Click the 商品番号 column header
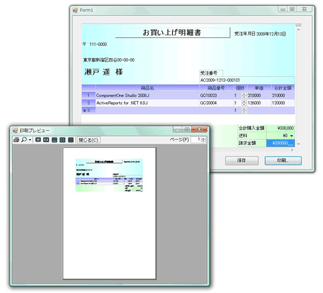323x293 pixels. pyautogui.click(x=216, y=88)
